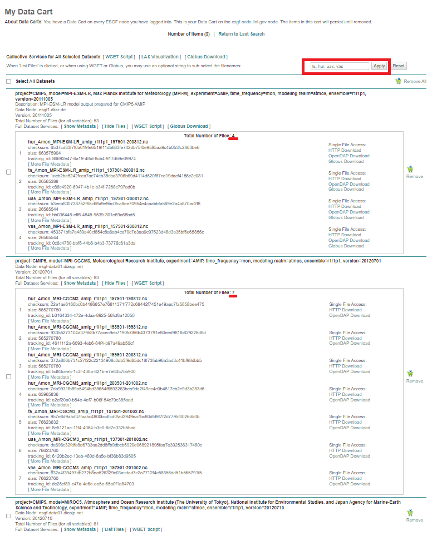
Task: Check the MIROC5 dataset checkbox
Action: (8, 515)
